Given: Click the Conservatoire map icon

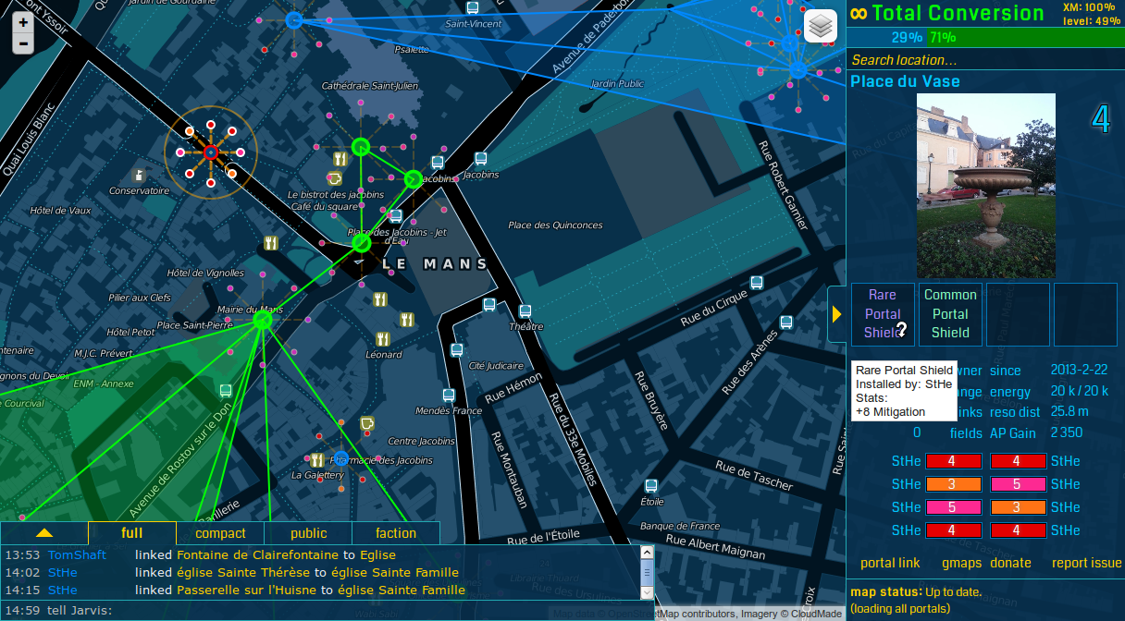Looking at the screenshot, I should pyautogui.click(x=139, y=175).
